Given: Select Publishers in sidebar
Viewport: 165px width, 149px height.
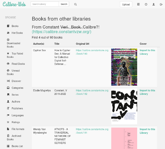Looking at the screenshot, I should [x=17, y=108].
